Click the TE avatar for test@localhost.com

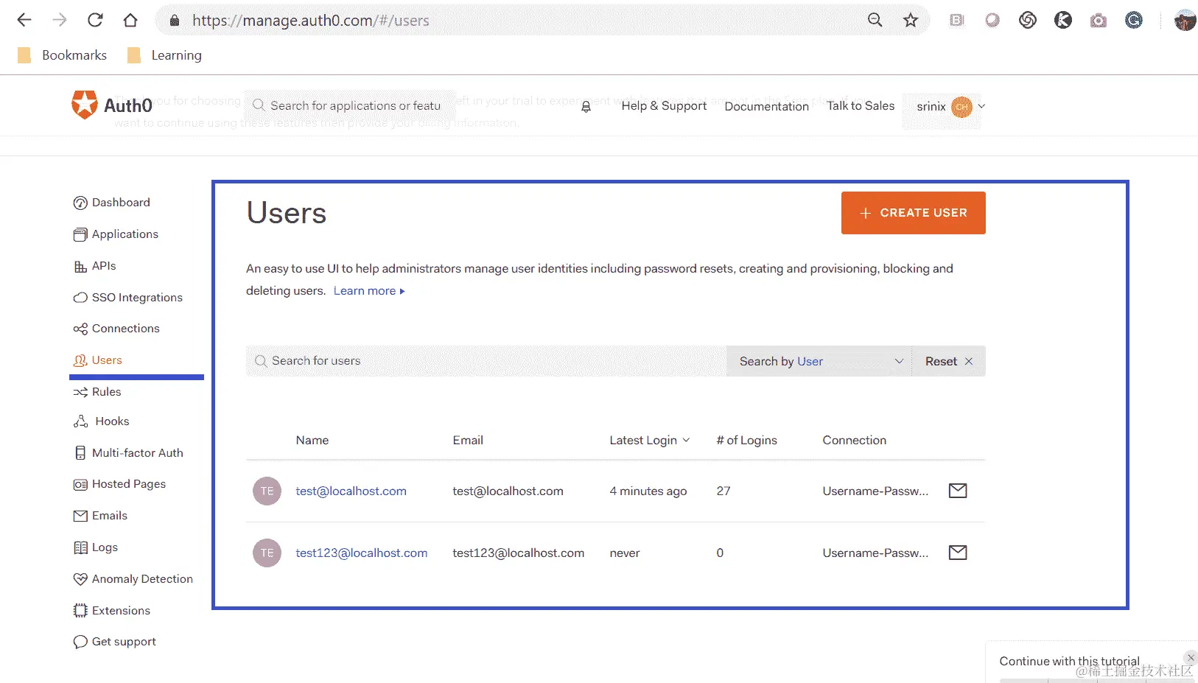tap(267, 491)
